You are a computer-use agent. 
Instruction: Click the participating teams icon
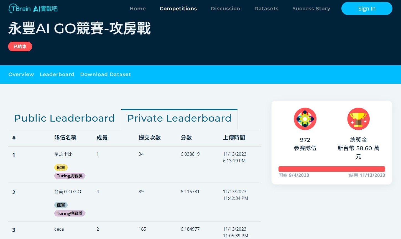(305, 119)
